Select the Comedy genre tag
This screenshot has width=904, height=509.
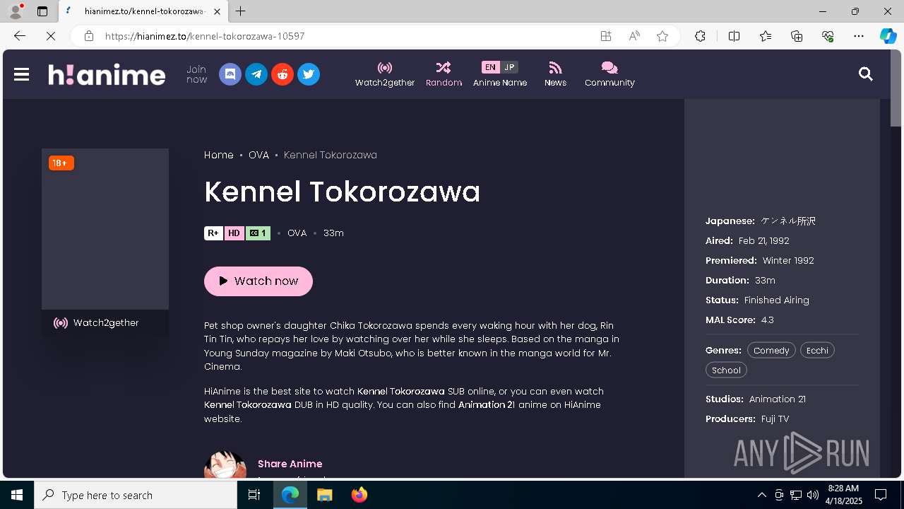coord(771,351)
